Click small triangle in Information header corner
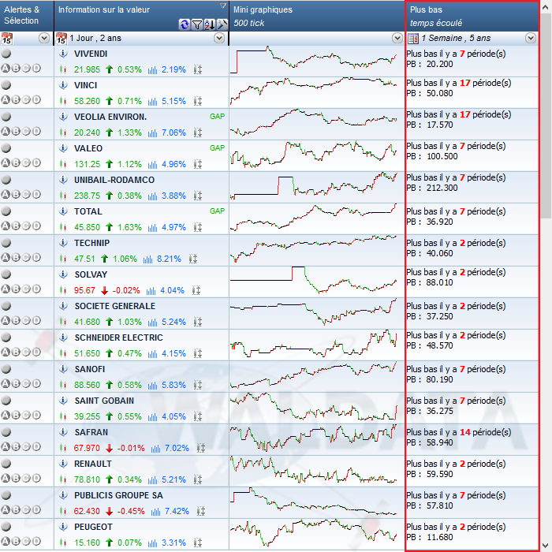Viewport: 552px width, 552px height. tap(223, 6)
